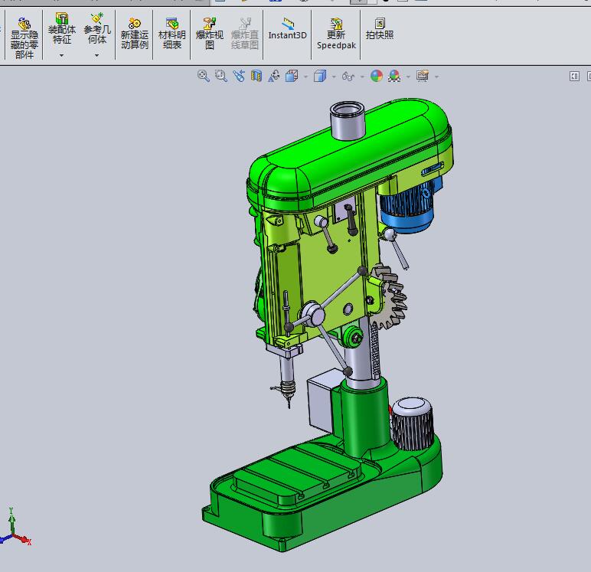
Task: Expand View Orientation dropdown arrow
Action: coord(305,77)
